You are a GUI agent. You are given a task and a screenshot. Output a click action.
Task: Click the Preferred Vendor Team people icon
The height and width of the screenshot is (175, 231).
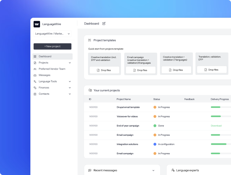coord(35,69)
